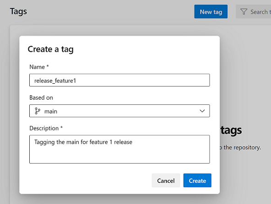Click the Tags page heading

tap(18, 11)
